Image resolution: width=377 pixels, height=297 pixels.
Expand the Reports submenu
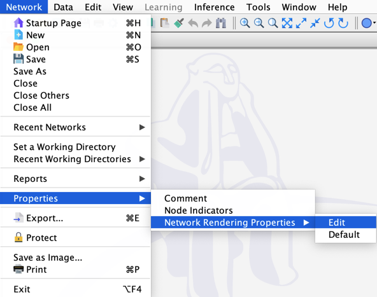(75, 179)
